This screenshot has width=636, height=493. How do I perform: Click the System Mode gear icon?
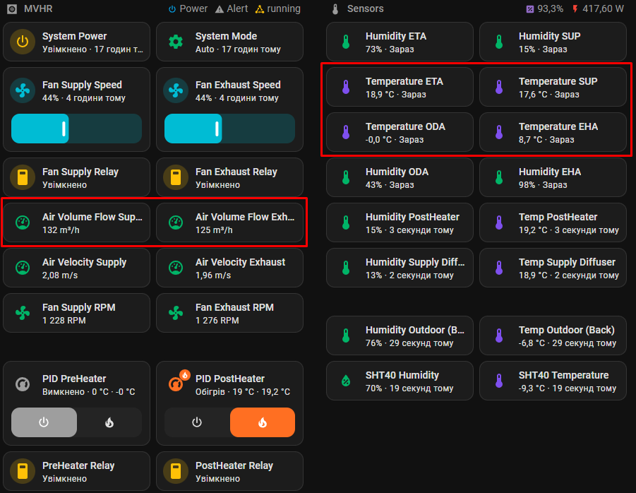click(176, 42)
